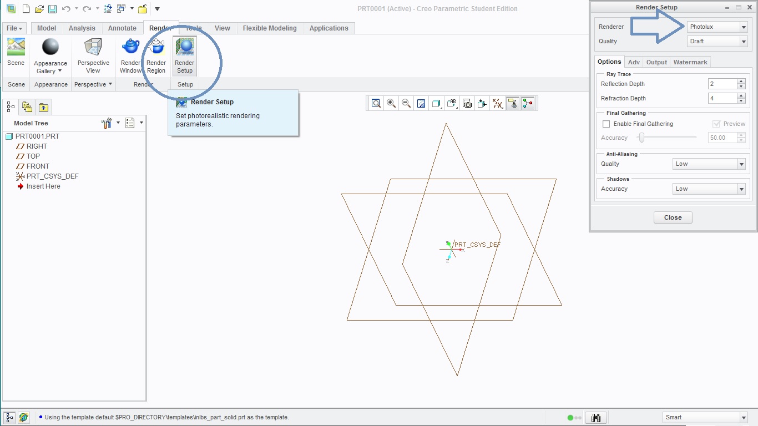The width and height of the screenshot is (758, 426).
Task: Click the Reflection Depth value field
Action: point(722,84)
